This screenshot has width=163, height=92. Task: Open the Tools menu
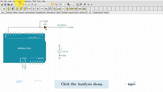coord(39,1)
